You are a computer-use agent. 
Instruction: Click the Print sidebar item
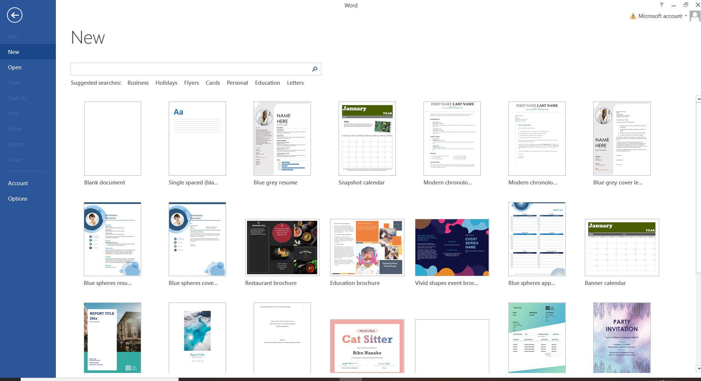pyautogui.click(x=28, y=113)
